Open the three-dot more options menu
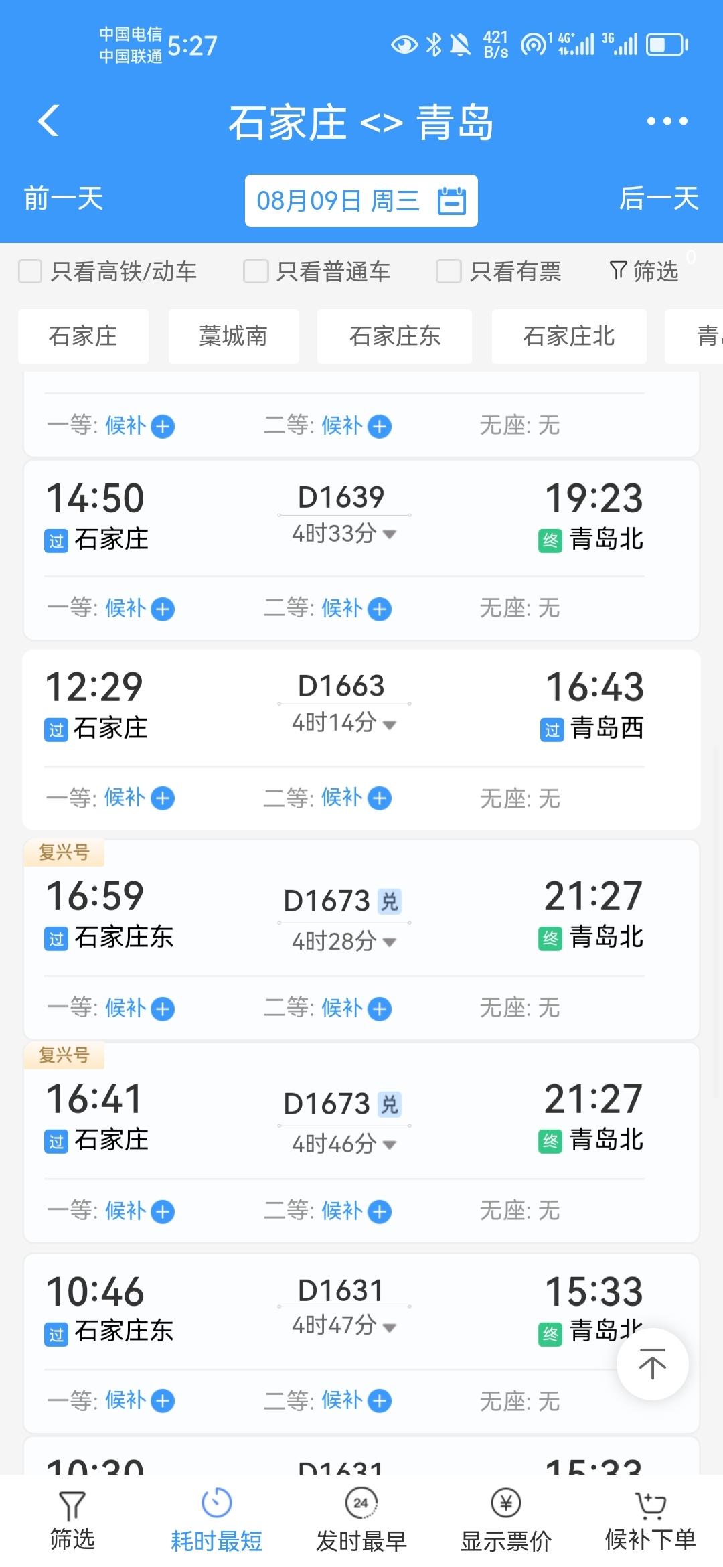 click(x=667, y=121)
